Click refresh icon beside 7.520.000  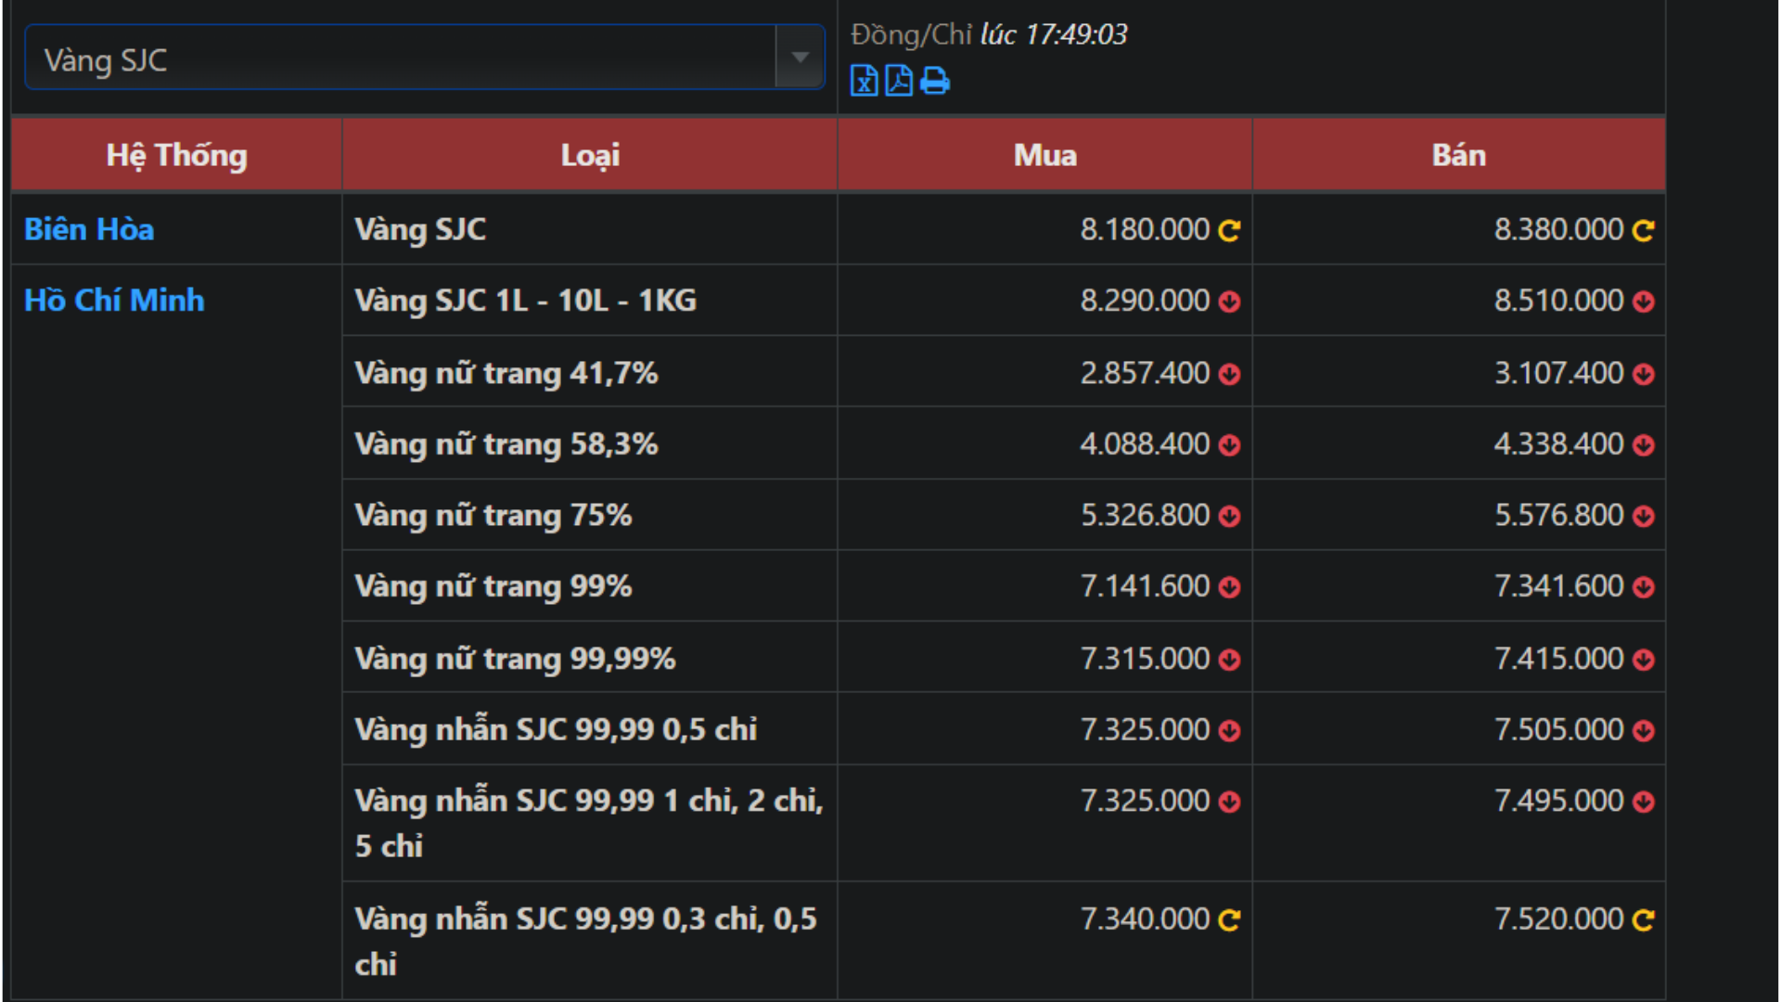pos(1643,919)
